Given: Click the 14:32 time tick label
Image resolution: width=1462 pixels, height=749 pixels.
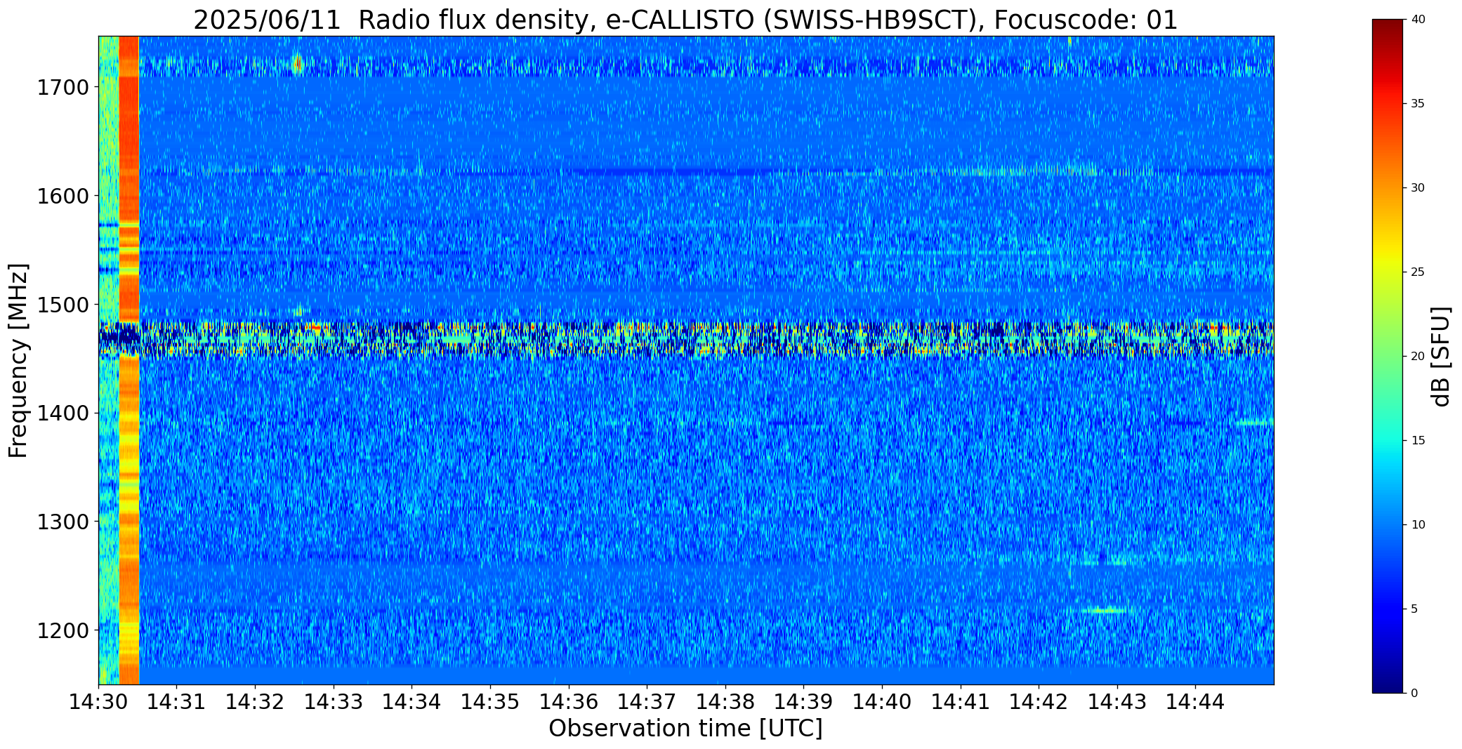Looking at the screenshot, I should tap(255, 701).
